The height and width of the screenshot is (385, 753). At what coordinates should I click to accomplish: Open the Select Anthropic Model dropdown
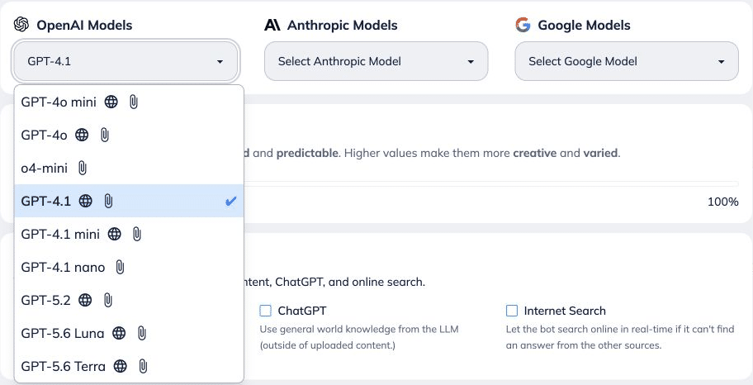pyautogui.click(x=376, y=61)
